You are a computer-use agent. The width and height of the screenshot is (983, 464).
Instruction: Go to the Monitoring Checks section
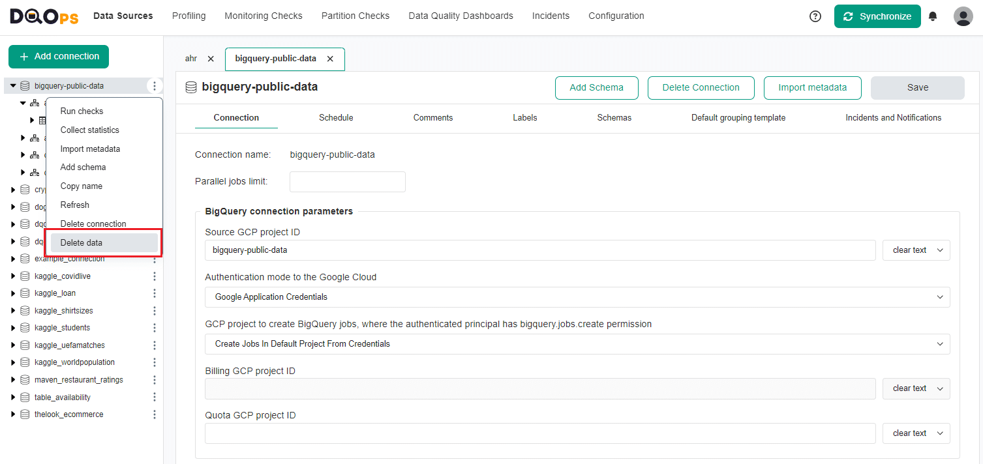(x=264, y=16)
